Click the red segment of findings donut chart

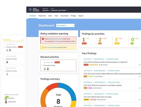(x=53, y=86)
